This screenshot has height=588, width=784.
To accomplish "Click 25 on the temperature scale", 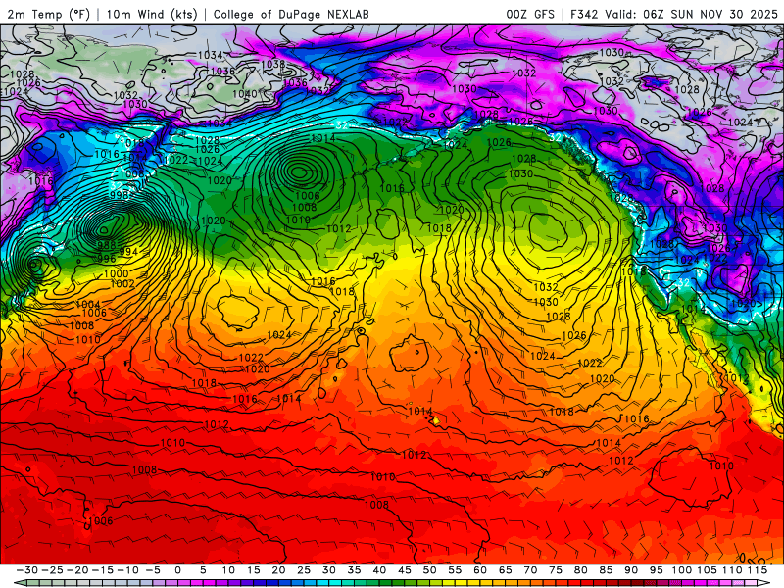I will coord(304,570).
